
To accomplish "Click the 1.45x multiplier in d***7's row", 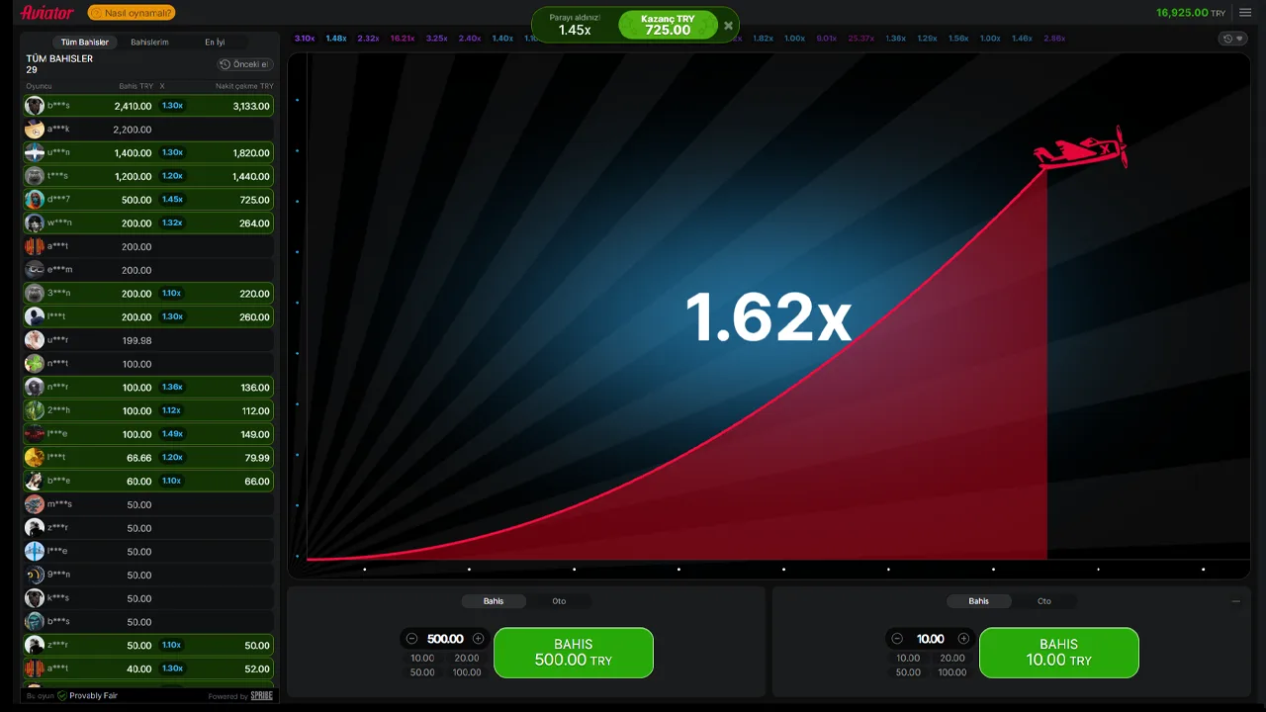I will (x=172, y=200).
